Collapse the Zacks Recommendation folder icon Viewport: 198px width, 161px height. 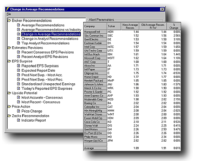point(9,116)
